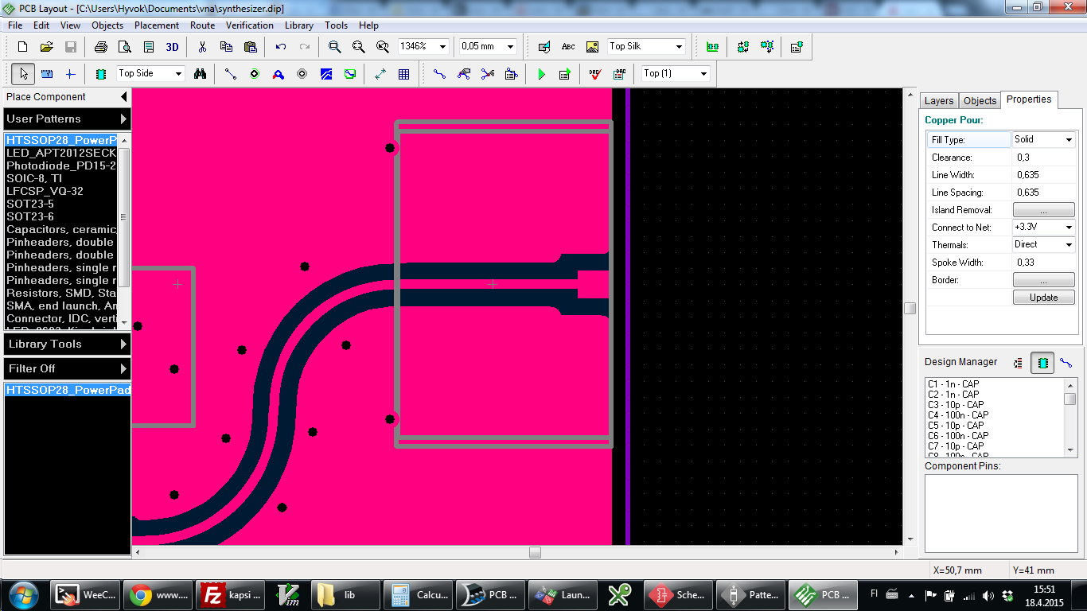Viewport: 1087px width, 611px height.
Task: Click the blue cross origin tool
Action: click(70, 74)
